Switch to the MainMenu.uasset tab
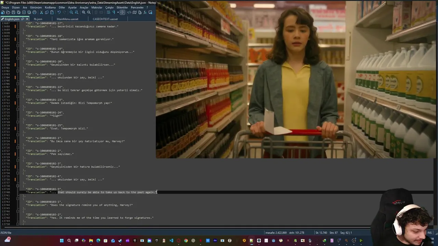 pyautogui.click(x=67, y=19)
